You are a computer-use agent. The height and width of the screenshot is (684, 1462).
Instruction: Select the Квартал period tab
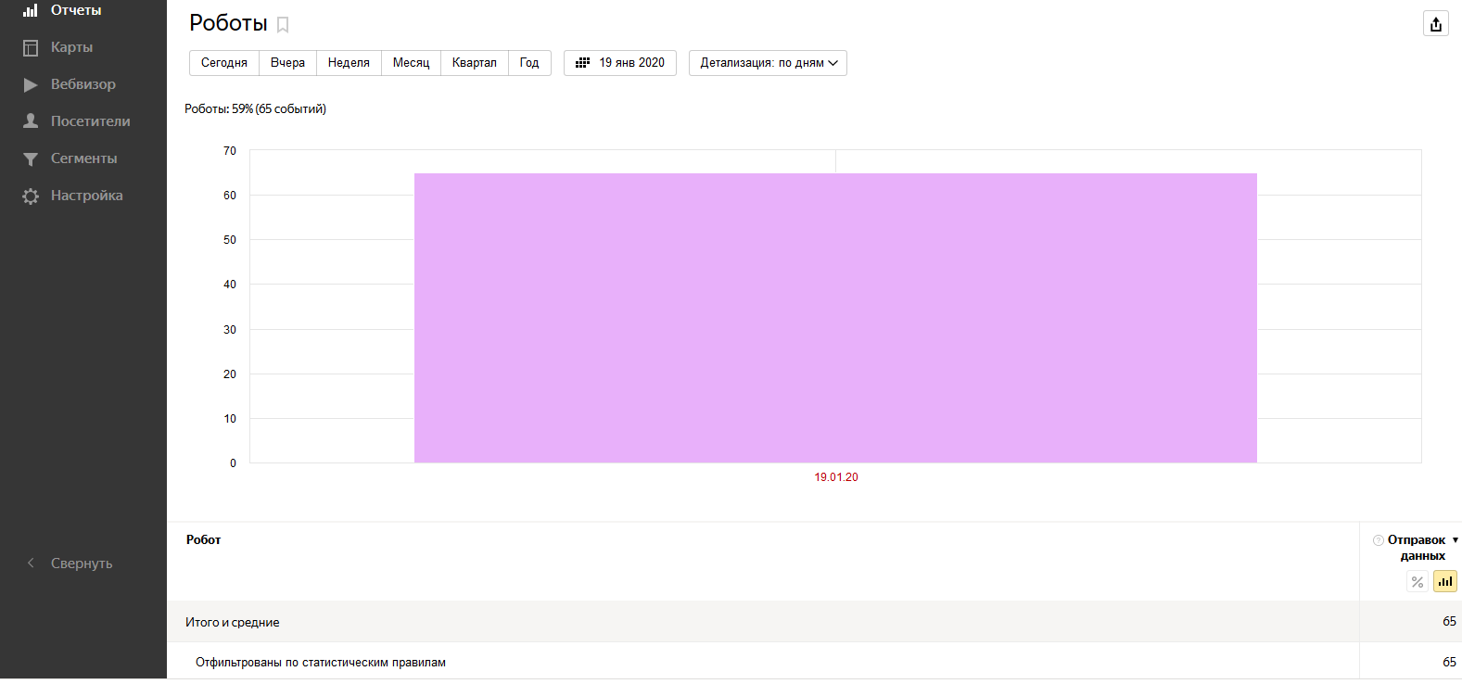[x=474, y=63]
